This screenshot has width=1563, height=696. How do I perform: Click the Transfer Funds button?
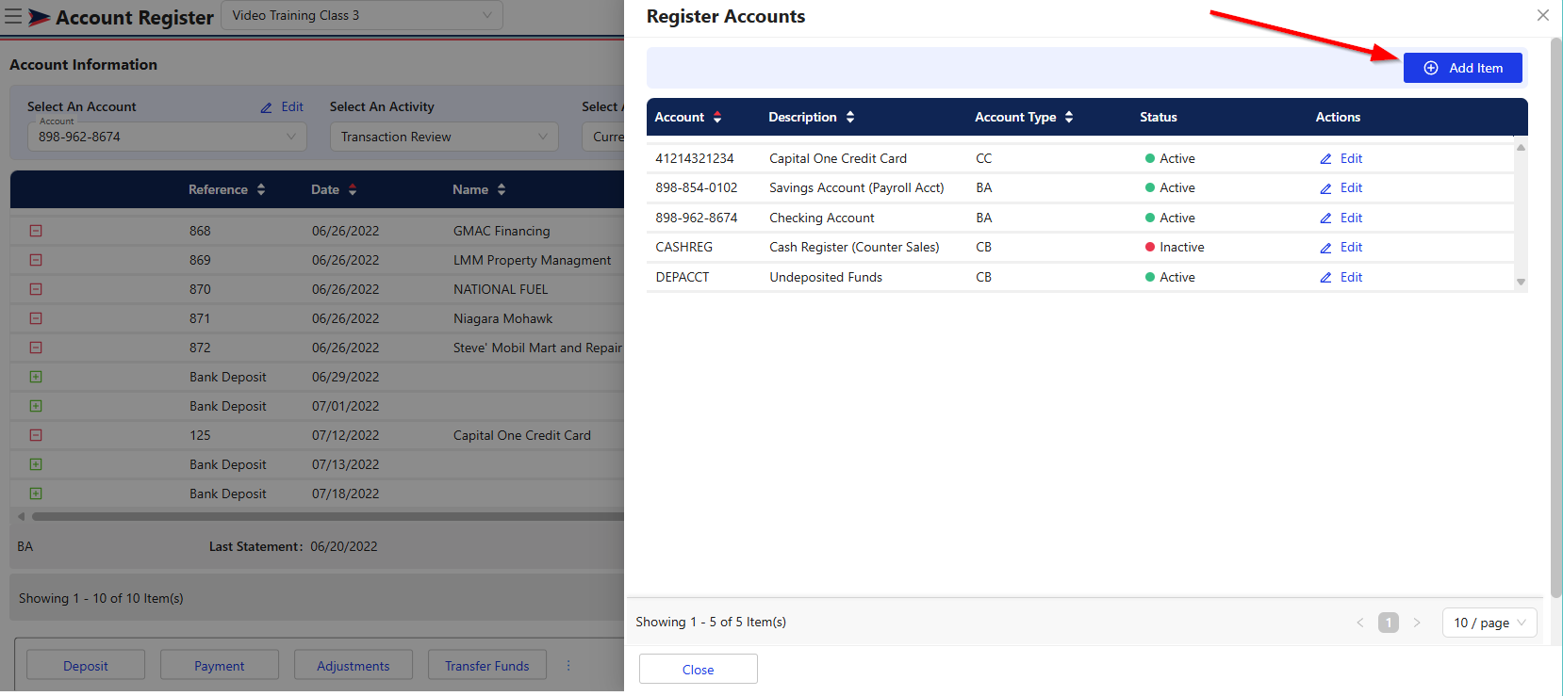(487, 666)
